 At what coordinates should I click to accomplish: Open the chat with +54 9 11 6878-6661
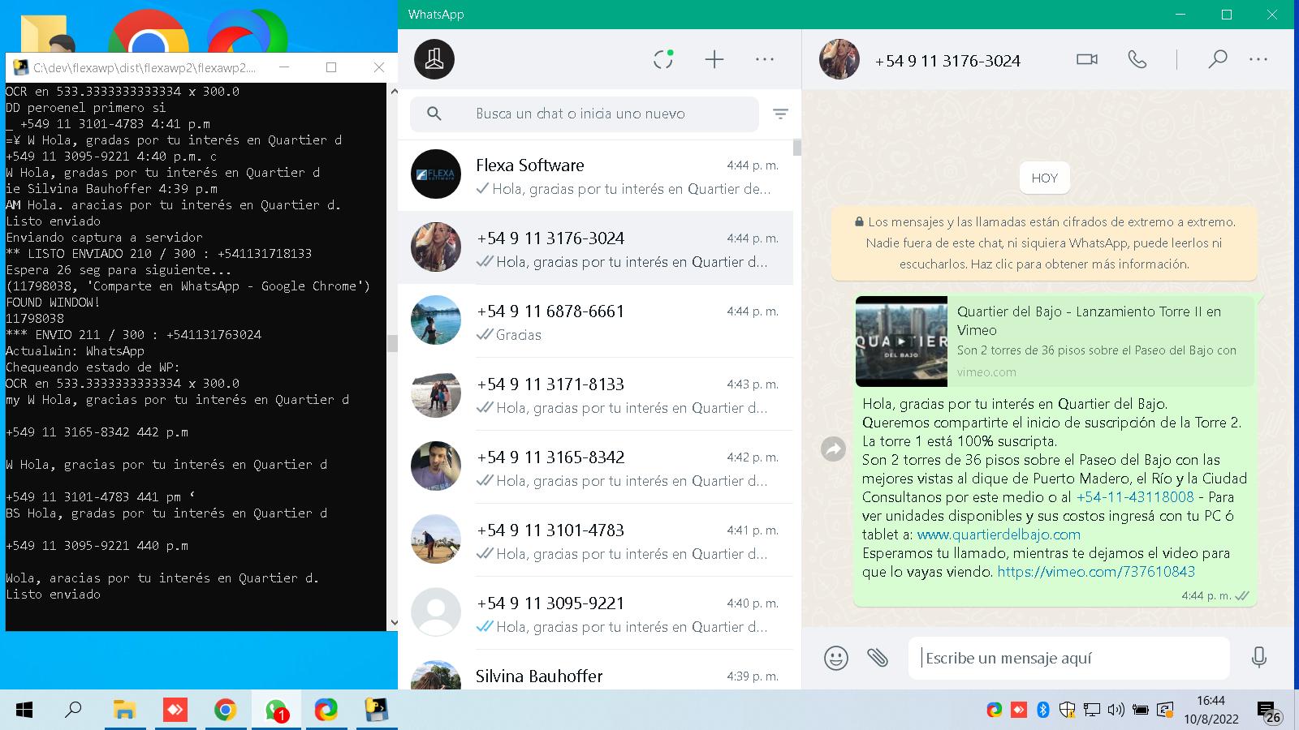click(x=595, y=322)
